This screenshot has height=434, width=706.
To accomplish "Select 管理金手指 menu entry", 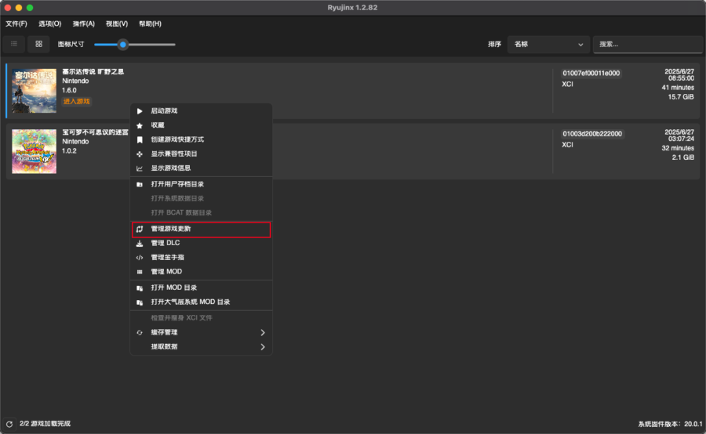I will (202, 258).
